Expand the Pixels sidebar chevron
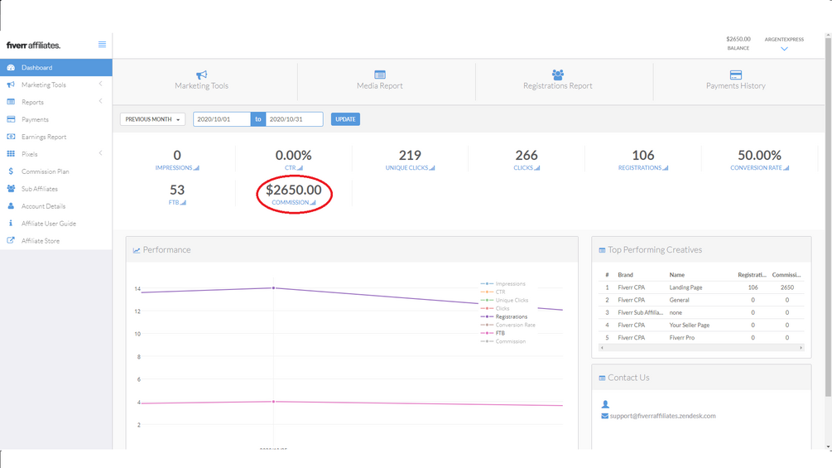The image size is (832, 468). pos(100,153)
